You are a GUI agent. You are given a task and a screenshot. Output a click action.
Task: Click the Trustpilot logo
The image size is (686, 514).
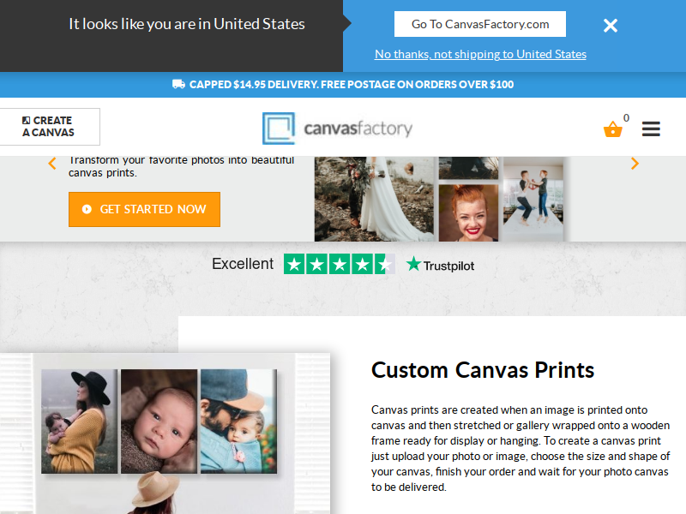pos(440,265)
